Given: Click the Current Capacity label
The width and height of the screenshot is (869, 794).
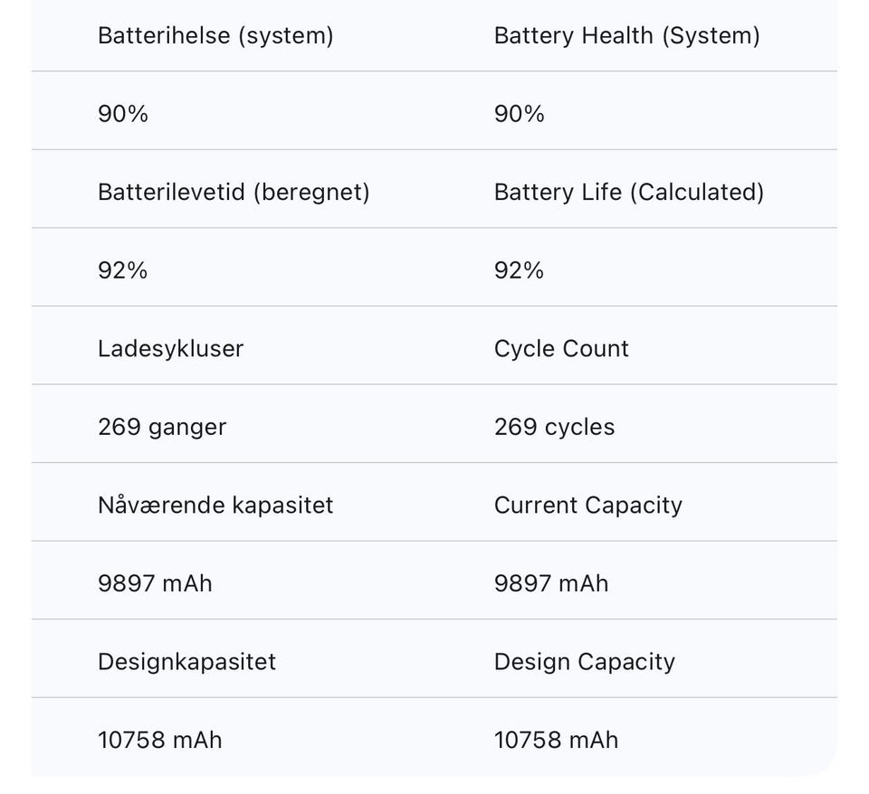Looking at the screenshot, I should pyautogui.click(x=587, y=505).
